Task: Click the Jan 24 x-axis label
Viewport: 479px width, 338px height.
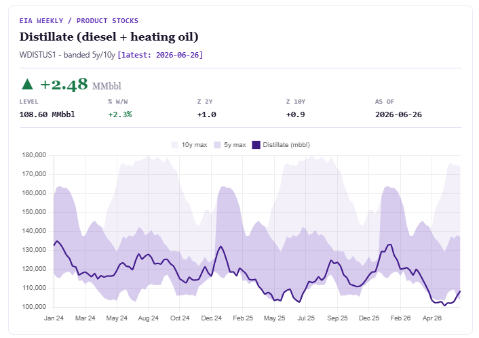Action: pyautogui.click(x=54, y=318)
